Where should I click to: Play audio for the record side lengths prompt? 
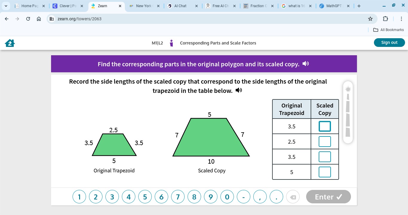tap(239, 90)
